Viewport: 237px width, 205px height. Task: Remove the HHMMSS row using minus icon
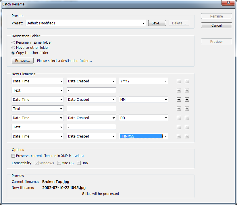click(x=179, y=136)
